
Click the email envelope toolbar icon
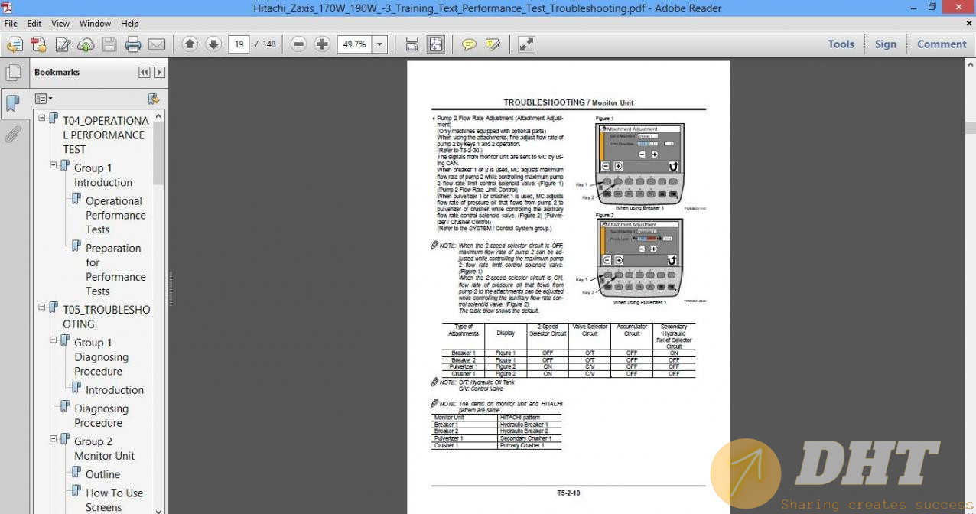point(156,44)
